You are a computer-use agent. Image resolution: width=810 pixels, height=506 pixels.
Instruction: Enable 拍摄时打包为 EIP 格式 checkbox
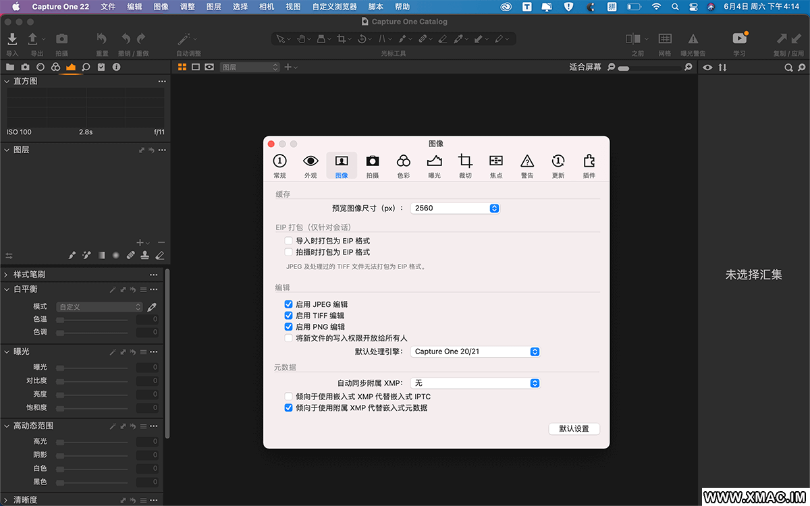tap(289, 252)
